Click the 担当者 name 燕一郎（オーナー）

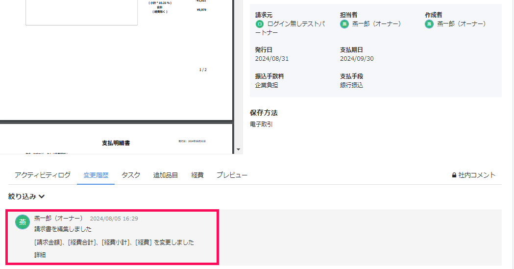click(x=376, y=24)
